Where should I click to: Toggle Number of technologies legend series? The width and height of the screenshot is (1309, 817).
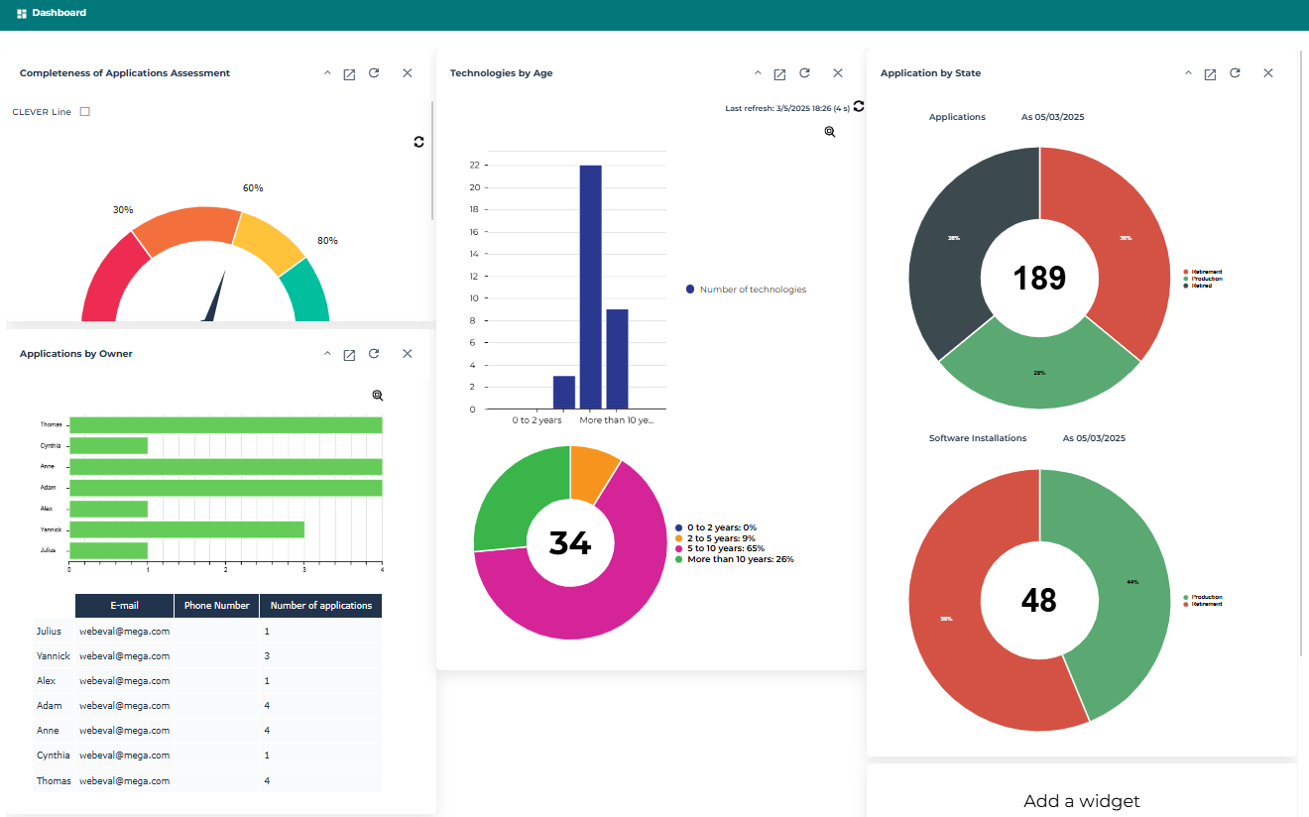[746, 290]
